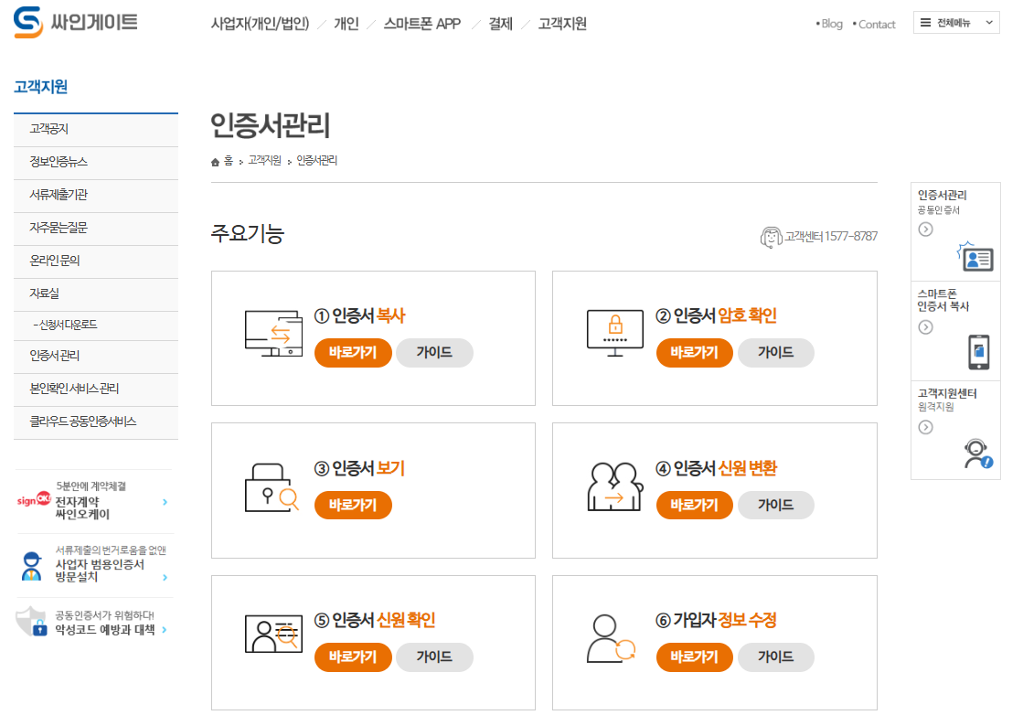Select 본인확인서비스 관리 in the side menu

tap(96, 390)
